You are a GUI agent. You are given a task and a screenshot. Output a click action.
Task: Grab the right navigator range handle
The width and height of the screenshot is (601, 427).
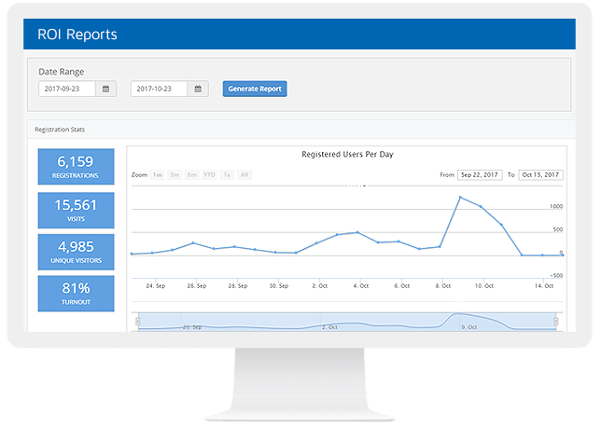click(559, 322)
